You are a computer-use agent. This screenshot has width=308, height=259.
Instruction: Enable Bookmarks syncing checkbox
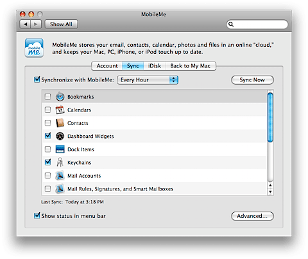coord(47,97)
